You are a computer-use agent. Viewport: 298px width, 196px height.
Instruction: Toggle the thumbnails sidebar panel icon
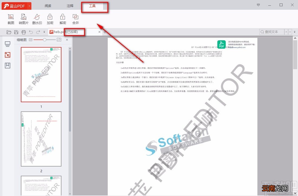pos(8,55)
